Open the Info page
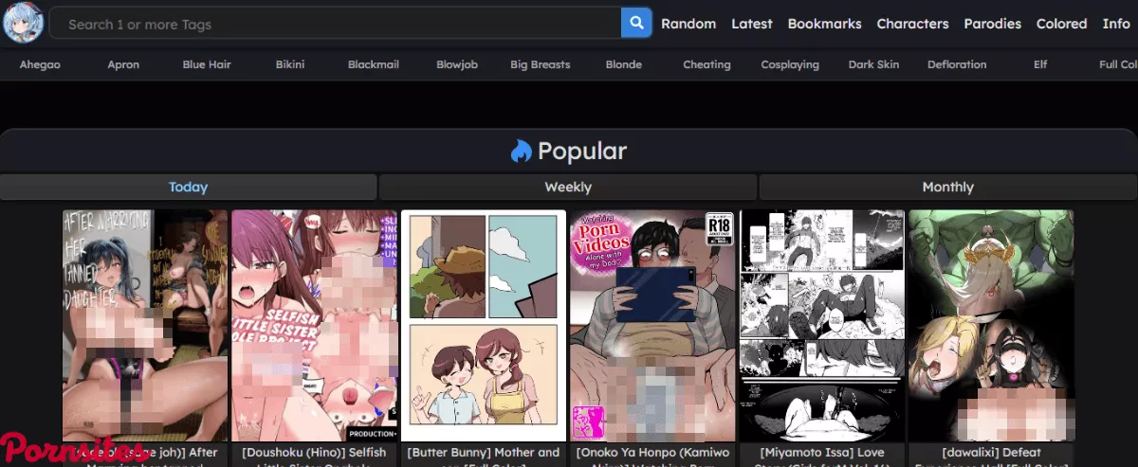 tap(1116, 24)
